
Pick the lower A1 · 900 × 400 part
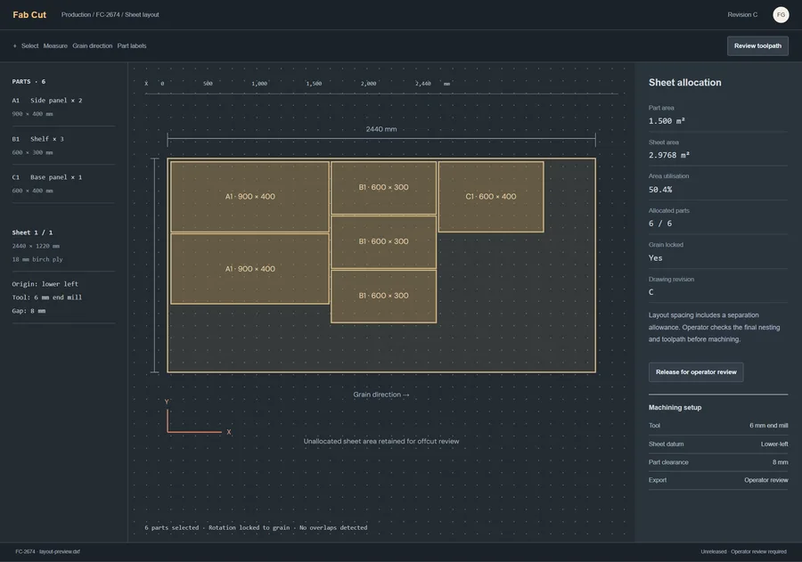coord(250,268)
